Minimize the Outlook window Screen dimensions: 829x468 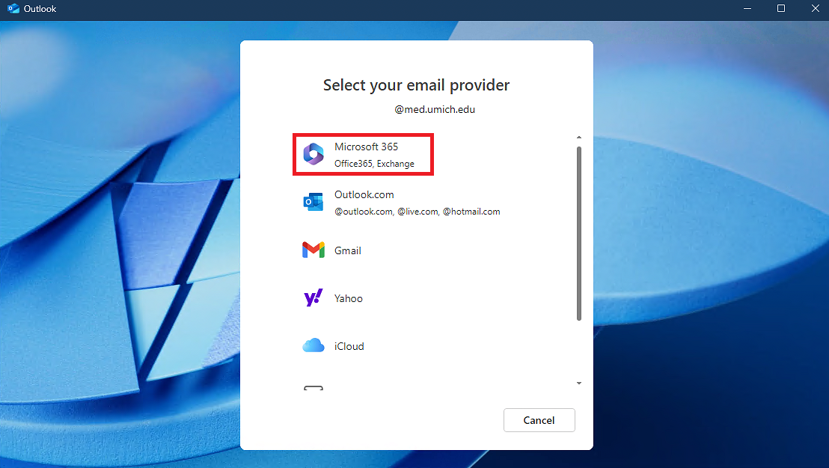(747, 9)
